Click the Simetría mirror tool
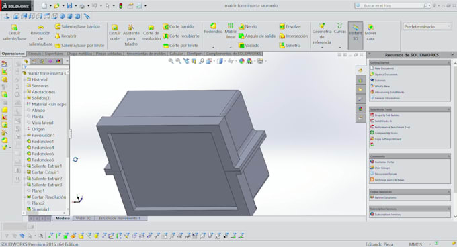 pos(290,46)
